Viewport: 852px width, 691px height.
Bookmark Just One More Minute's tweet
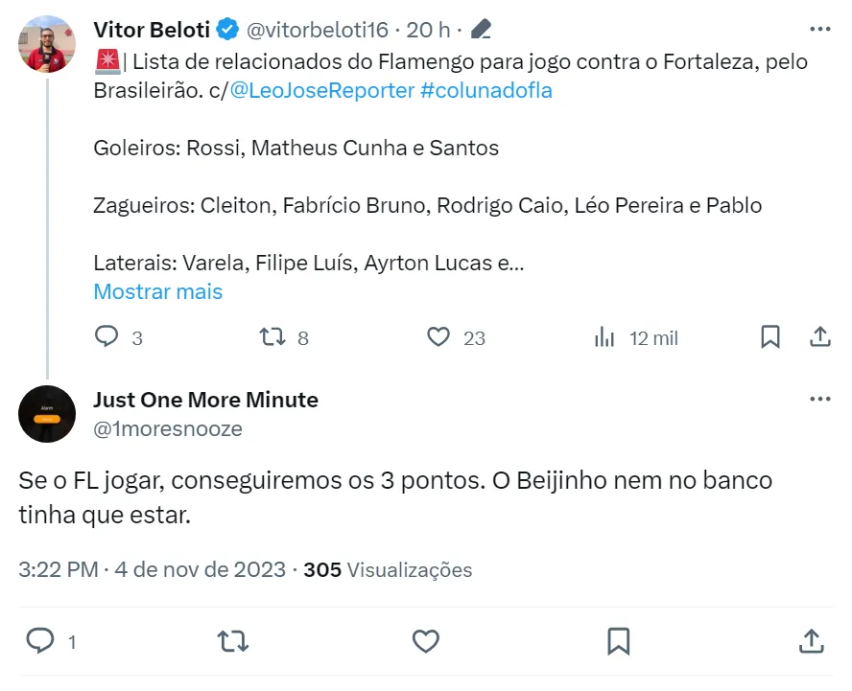(619, 640)
